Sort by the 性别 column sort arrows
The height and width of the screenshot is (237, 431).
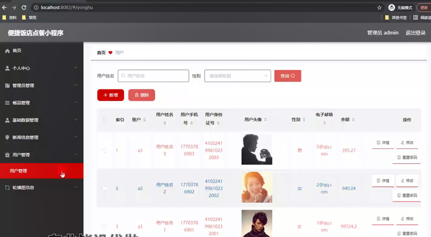click(304, 120)
